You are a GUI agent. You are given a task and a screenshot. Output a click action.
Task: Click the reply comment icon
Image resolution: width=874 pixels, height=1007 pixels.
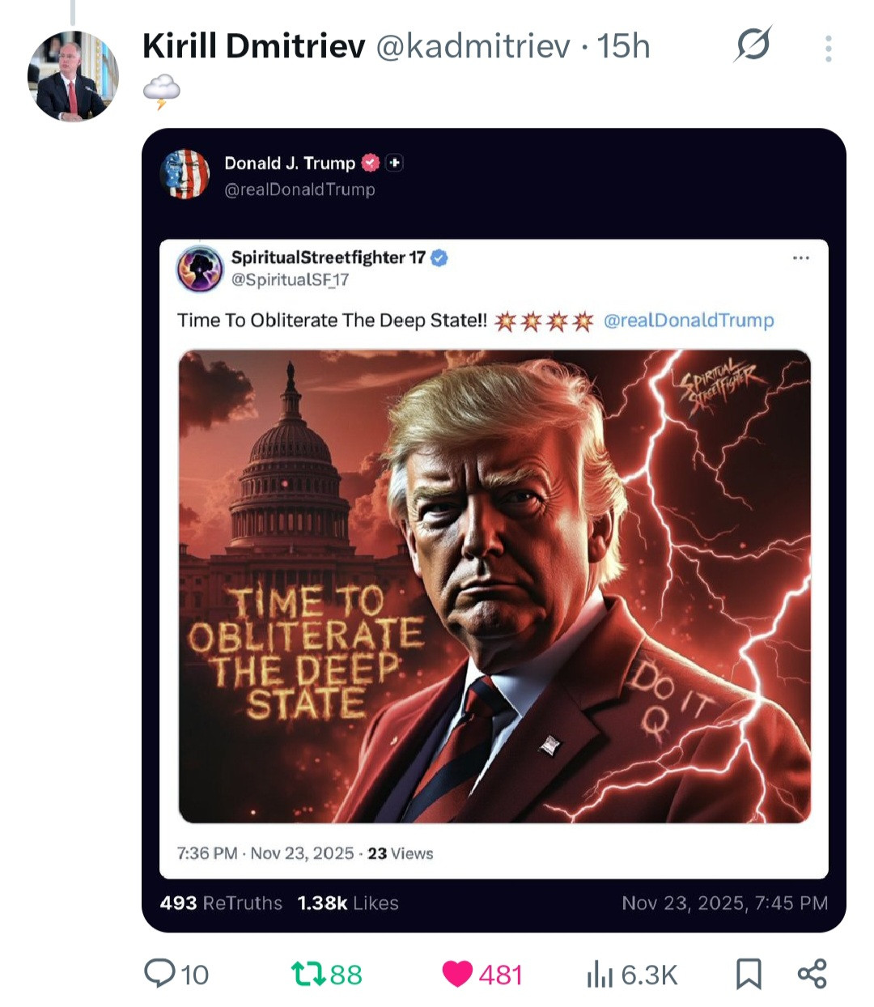click(x=159, y=973)
